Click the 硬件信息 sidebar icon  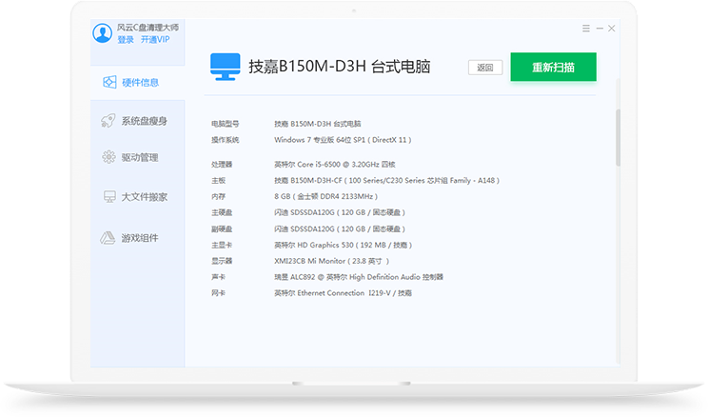pos(109,82)
